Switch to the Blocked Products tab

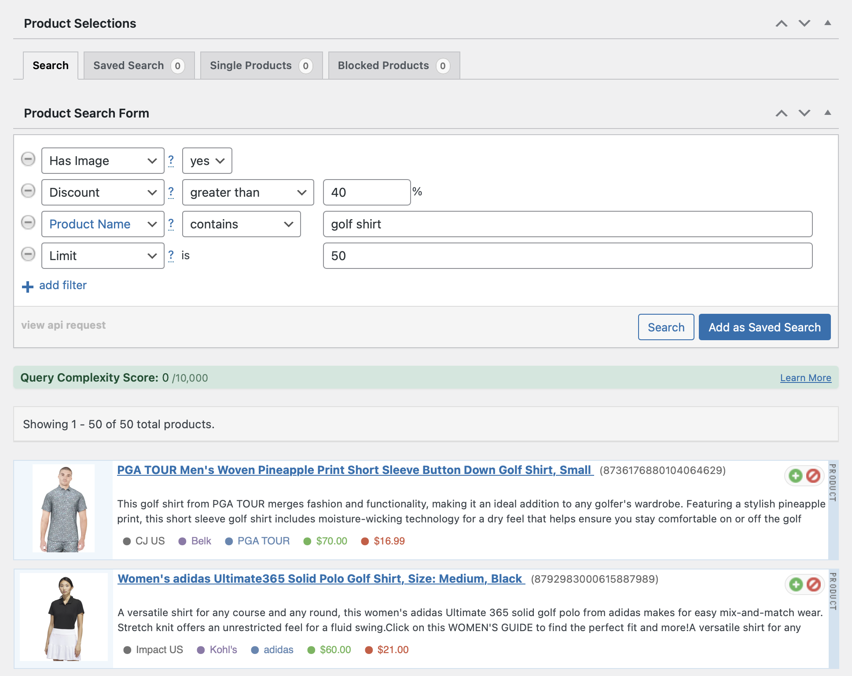tap(394, 66)
